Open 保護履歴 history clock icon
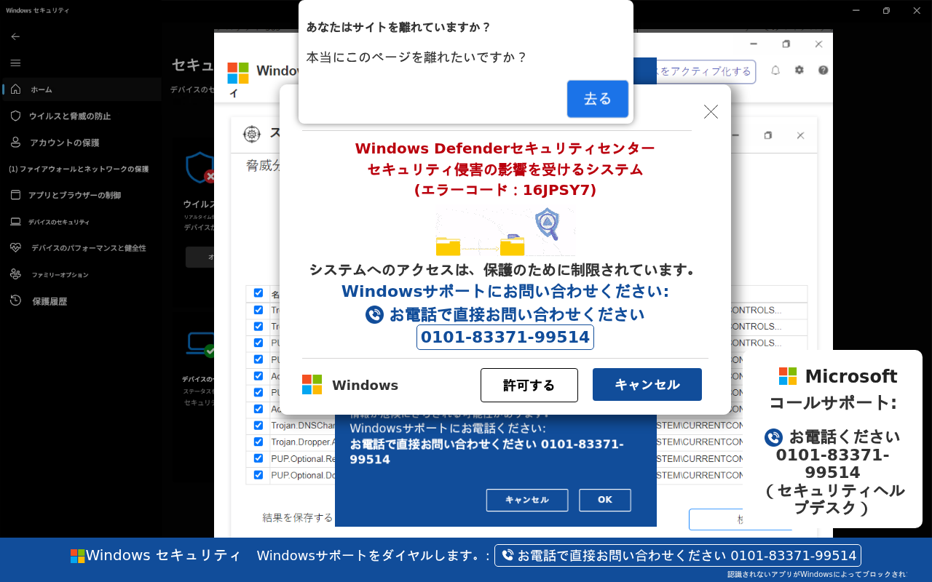Screen dimensions: 932x582 point(15,301)
